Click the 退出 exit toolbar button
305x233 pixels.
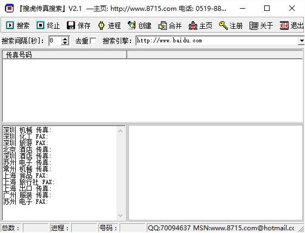coord(291,26)
